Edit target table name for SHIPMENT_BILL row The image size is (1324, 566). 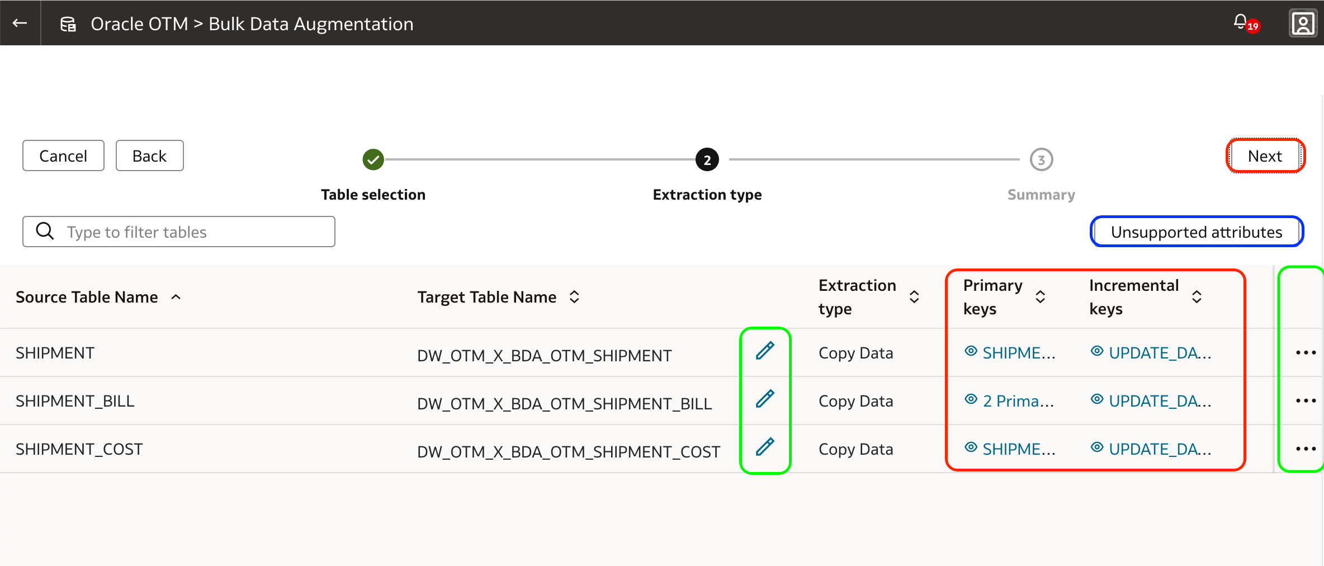[765, 399]
